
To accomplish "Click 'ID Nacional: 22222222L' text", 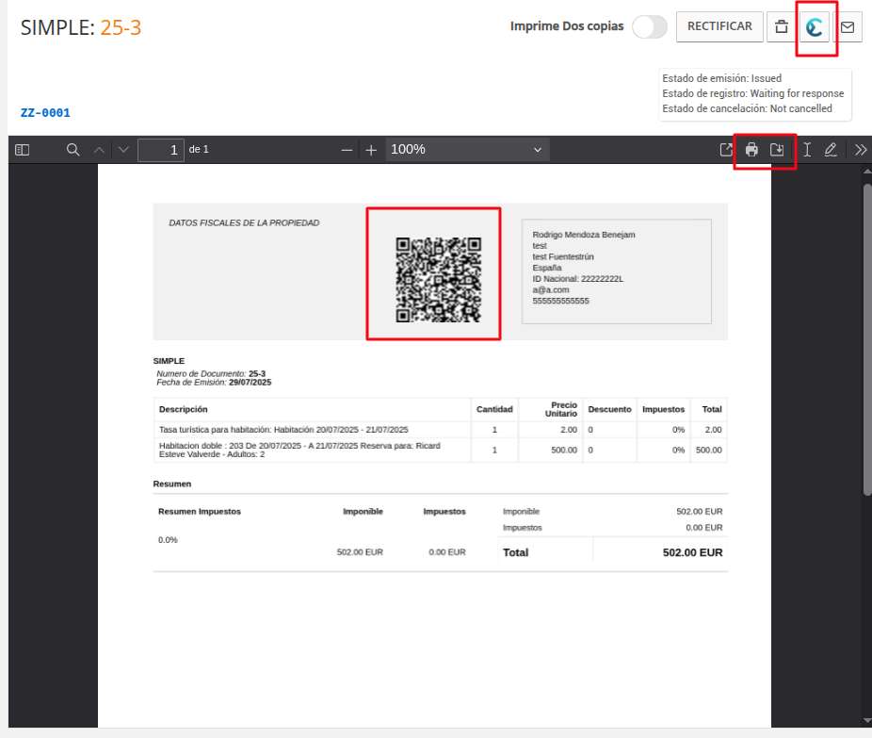I will pos(578,279).
